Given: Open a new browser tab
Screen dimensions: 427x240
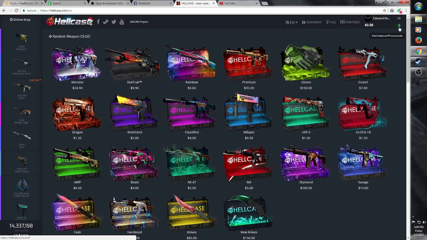Looking at the screenshot, I should click(265, 3).
